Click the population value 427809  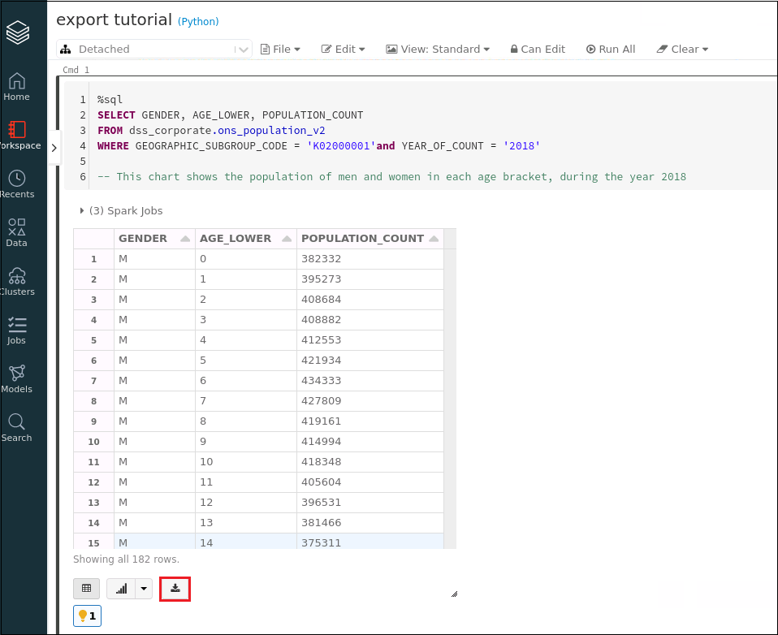(x=321, y=401)
